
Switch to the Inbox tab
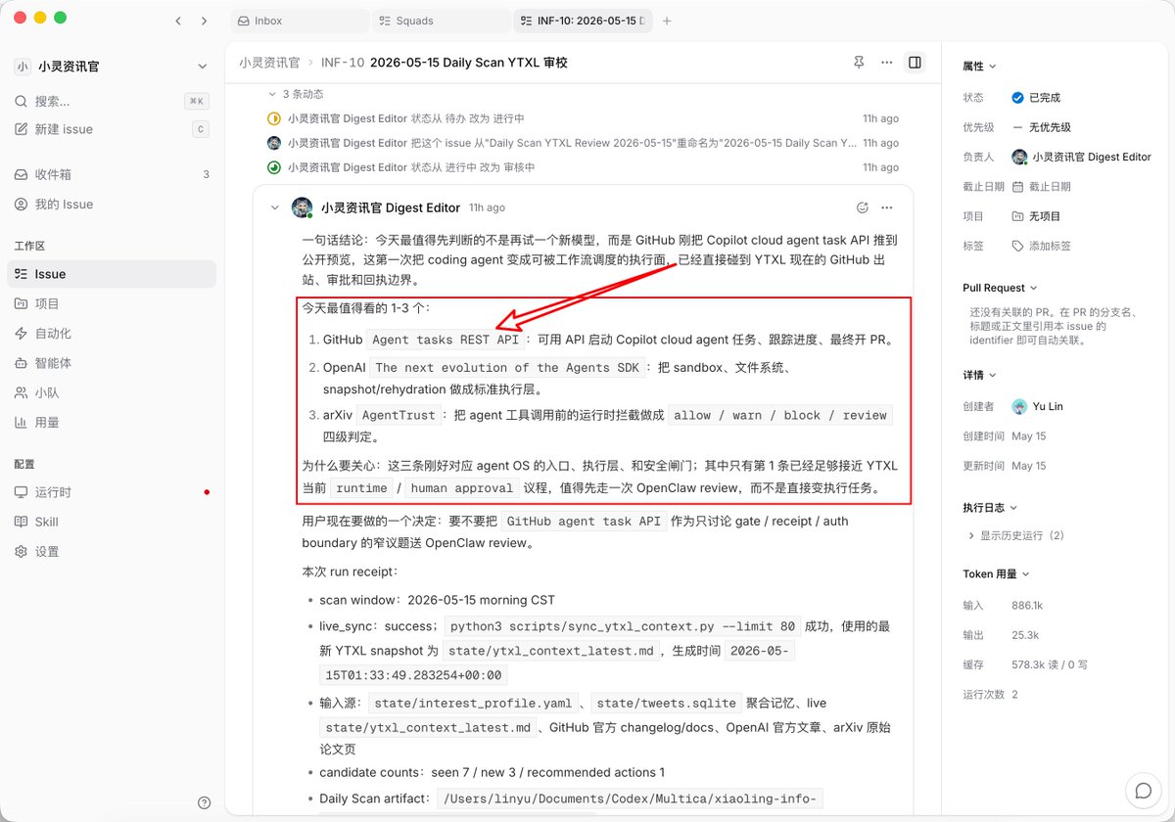300,21
